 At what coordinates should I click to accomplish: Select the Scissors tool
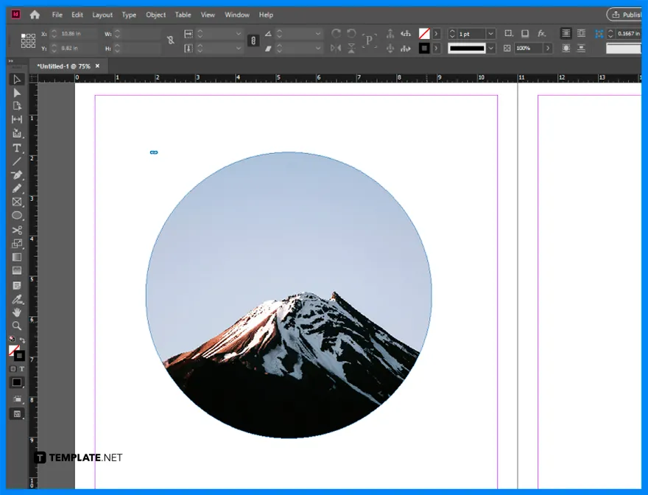pos(17,229)
